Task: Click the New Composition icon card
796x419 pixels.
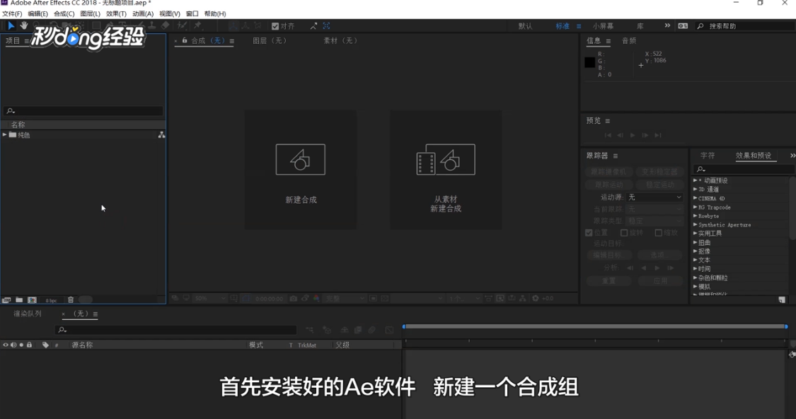Action: click(301, 170)
